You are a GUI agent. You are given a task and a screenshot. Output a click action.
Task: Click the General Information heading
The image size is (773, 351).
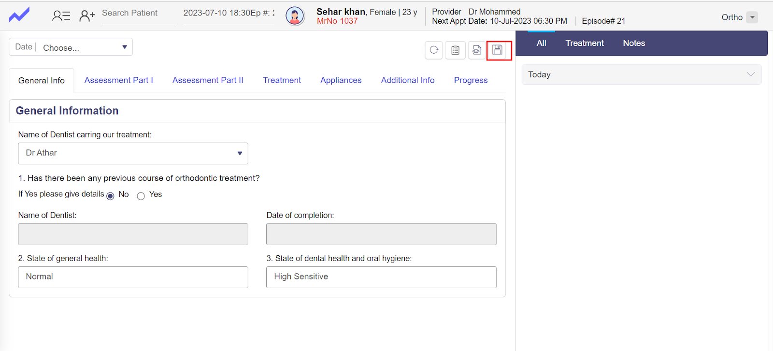(x=67, y=111)
